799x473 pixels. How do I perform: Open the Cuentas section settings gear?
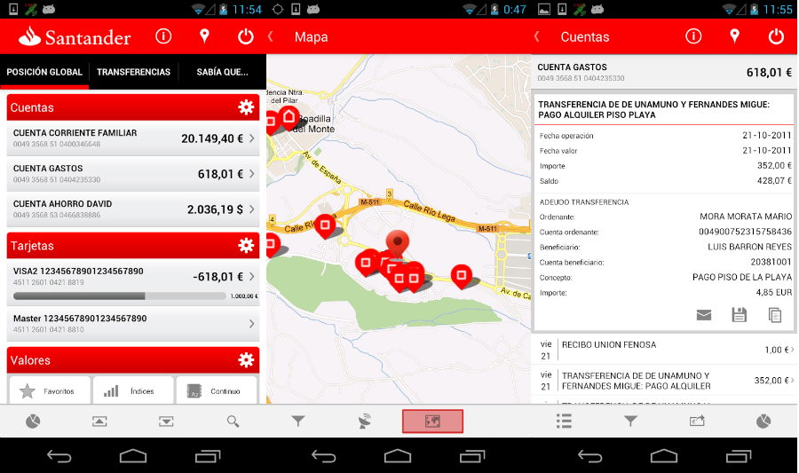[x=246, y=107]
